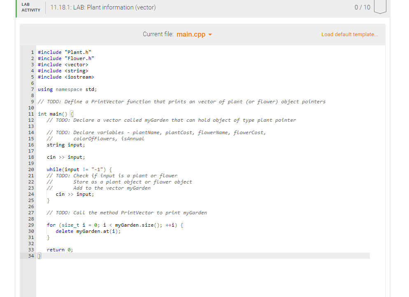Image resolution: width=409 pixels, height=297 pixels.
Task: Click the using namespace std line
Action: pos(67,89)
